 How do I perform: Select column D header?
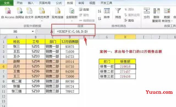[x=70, y=37]
